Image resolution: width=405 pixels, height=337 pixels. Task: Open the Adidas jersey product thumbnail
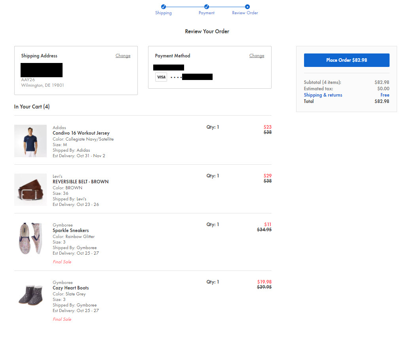[x=30, y=141]
